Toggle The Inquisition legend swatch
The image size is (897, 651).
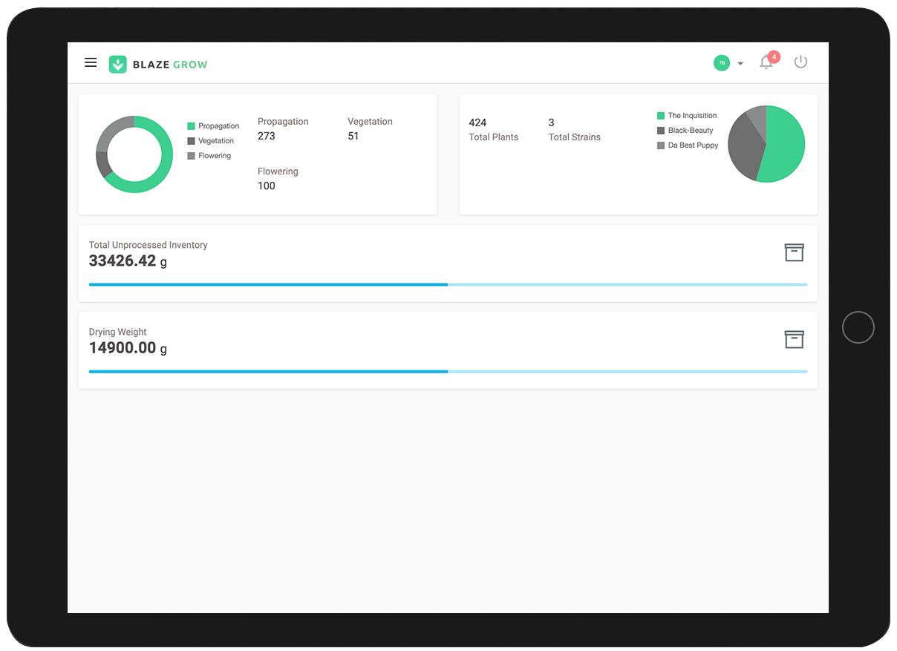661,116
